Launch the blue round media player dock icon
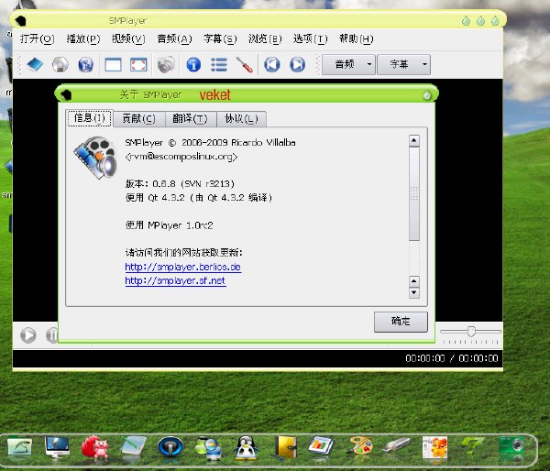This screenshot has width=550, height=471. (170, 447)
